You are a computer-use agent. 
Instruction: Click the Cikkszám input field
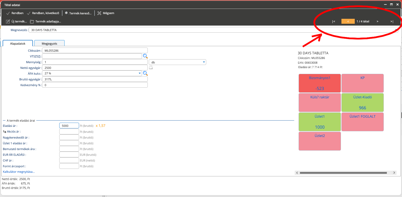click(95, 50)
